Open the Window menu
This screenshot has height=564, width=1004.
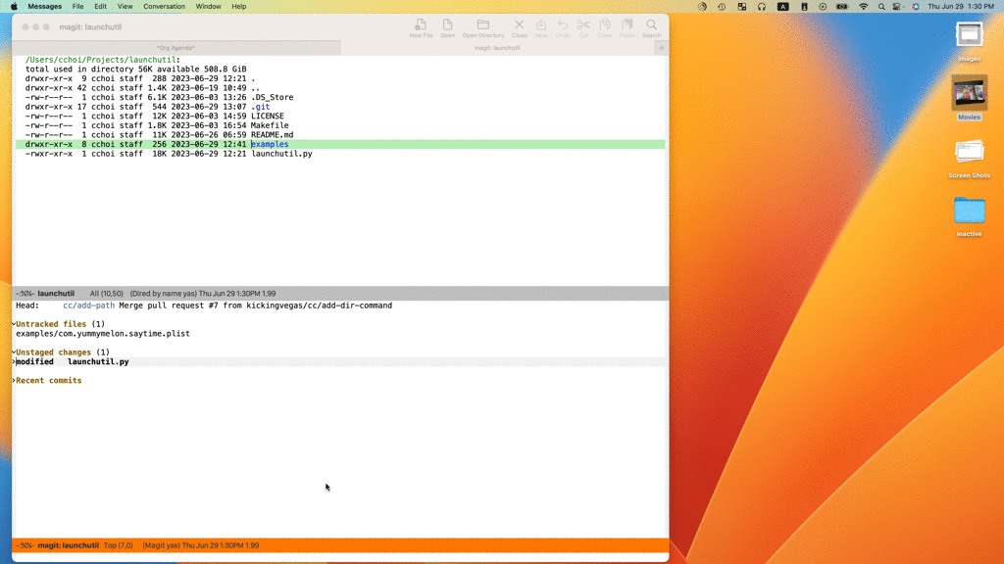(208, 7)
